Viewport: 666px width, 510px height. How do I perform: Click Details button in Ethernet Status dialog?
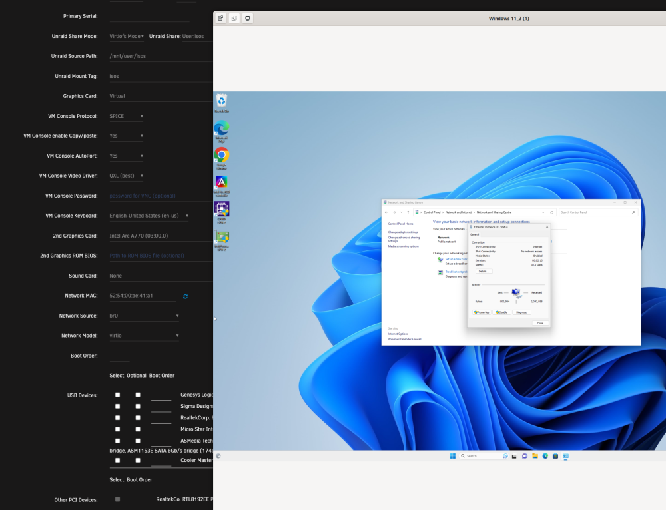(x=484, y=272)
